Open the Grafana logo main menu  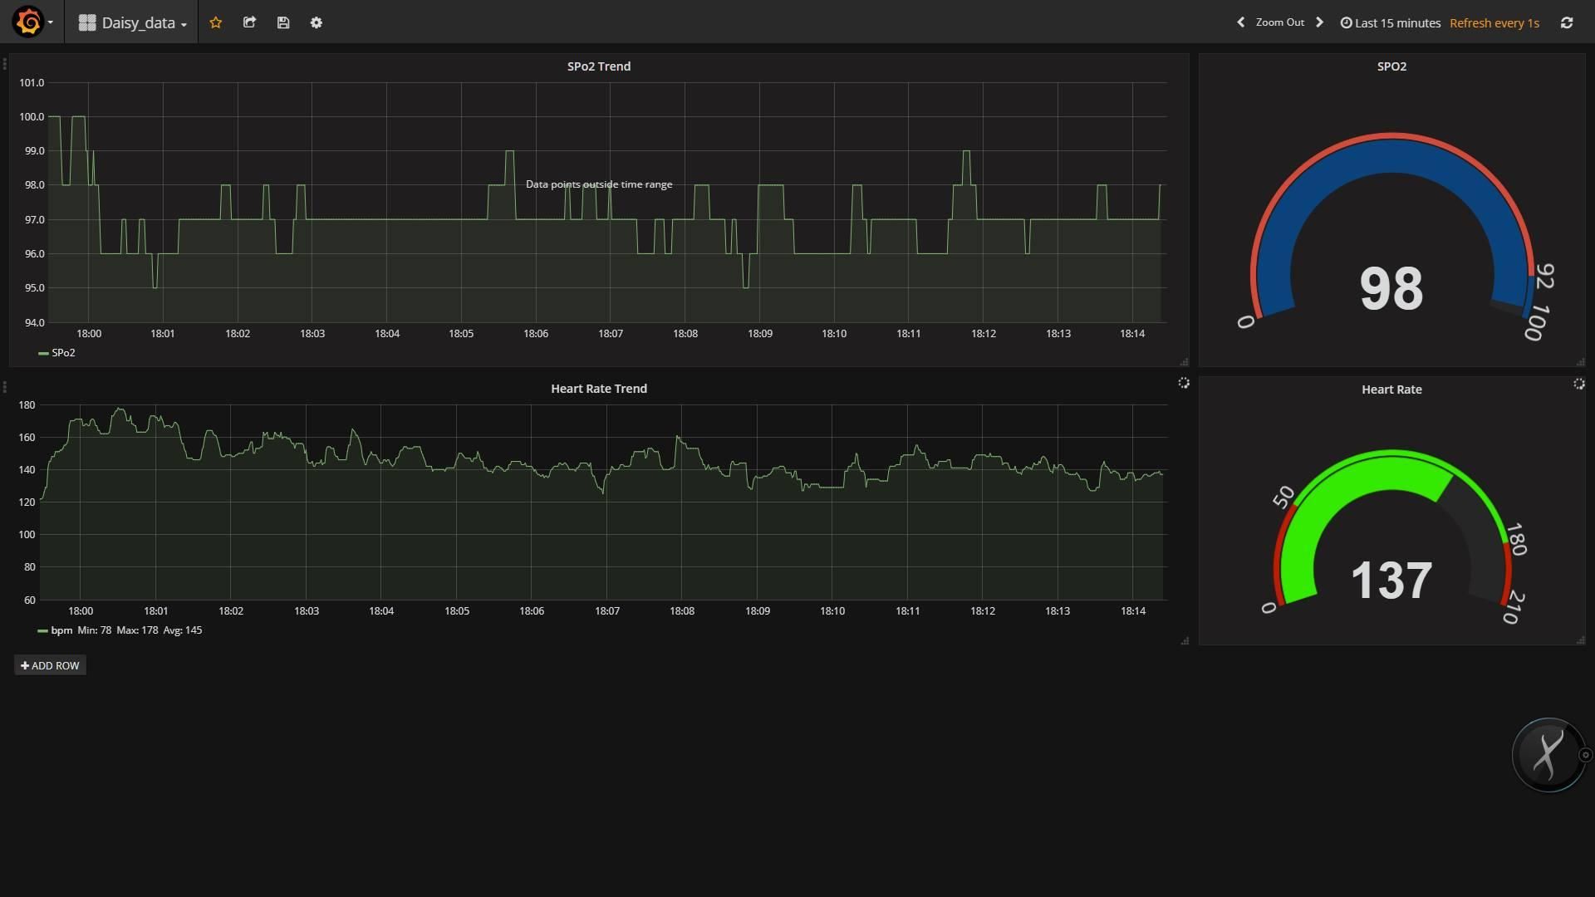32,22
